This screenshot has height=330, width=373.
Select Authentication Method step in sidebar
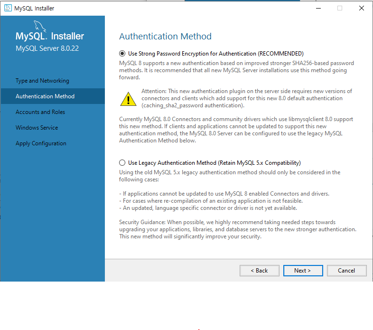coord(53,96)
